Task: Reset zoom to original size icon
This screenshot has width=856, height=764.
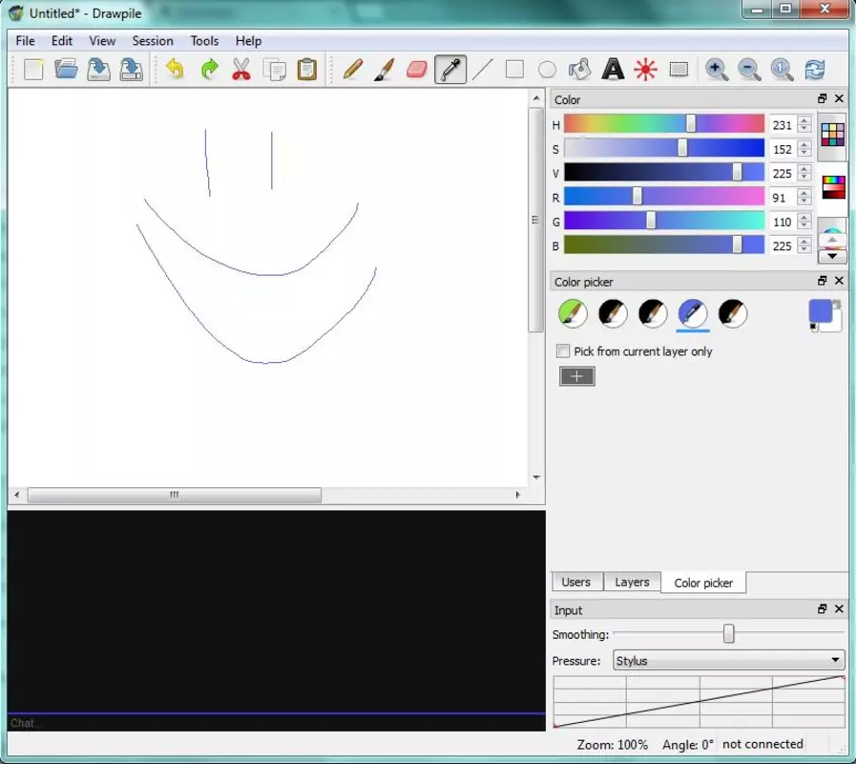Action: coord(782,70)
